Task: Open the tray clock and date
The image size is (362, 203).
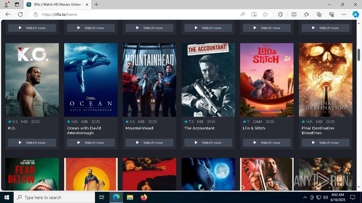Action: (338, 197)
